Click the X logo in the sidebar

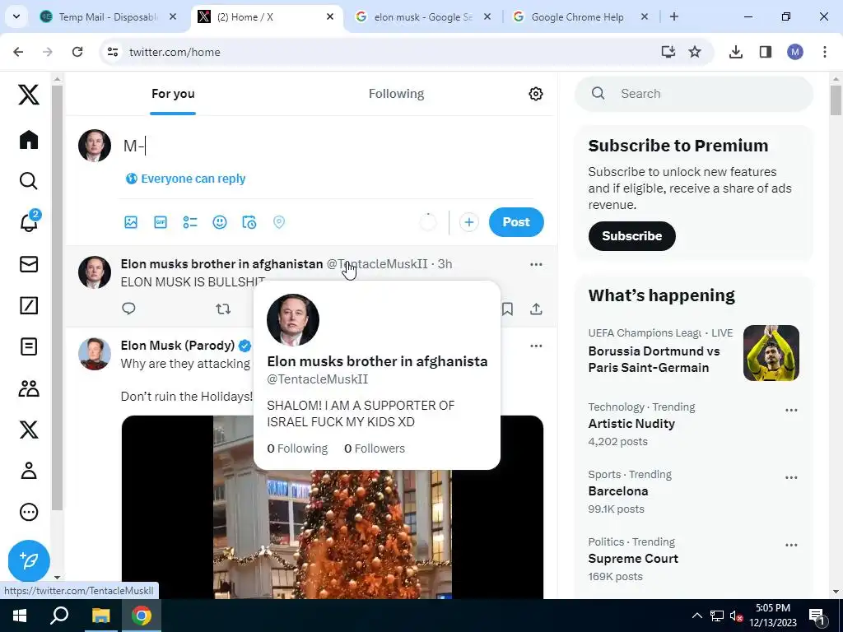coord(29,95)
